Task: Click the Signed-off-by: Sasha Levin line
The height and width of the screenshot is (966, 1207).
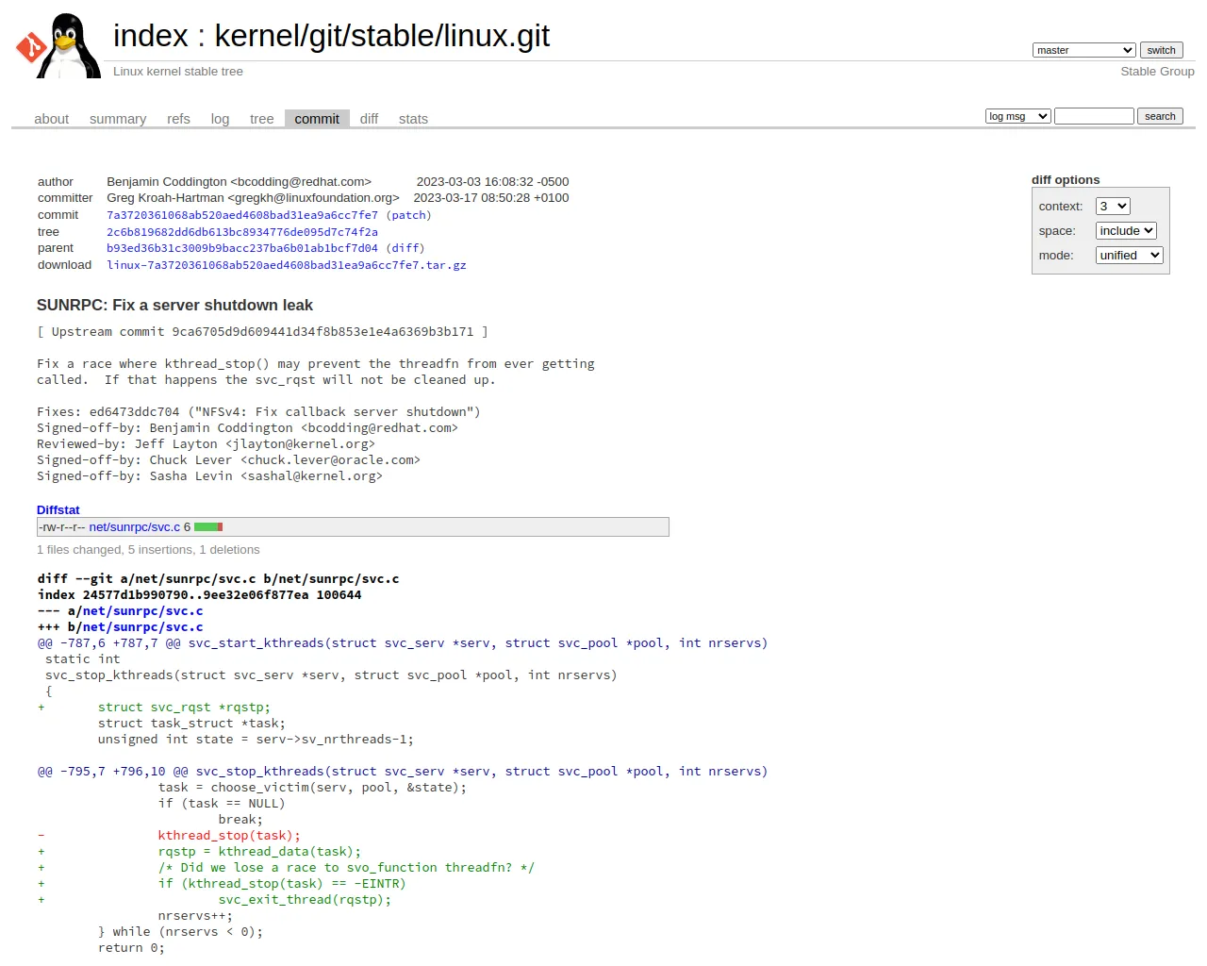Action: (x=209, y=476)
